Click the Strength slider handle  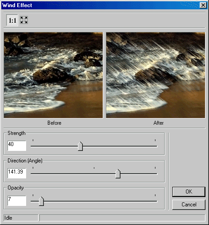[80, 146]
